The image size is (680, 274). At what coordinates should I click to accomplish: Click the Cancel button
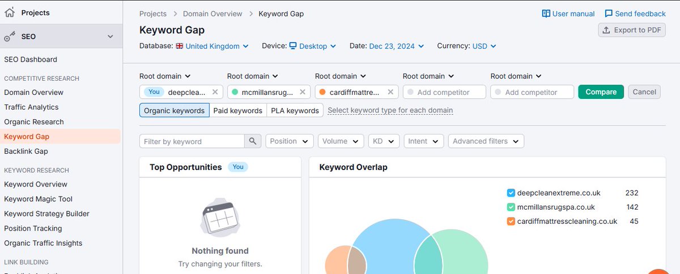(644, 92)
